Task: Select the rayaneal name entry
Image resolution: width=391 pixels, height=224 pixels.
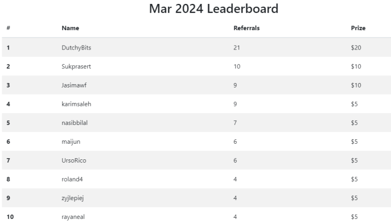Action: pos(73,217)
